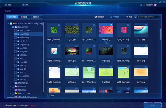166x108 pixels.
Task: Click the back arrow icon
Action: (6, 11)
